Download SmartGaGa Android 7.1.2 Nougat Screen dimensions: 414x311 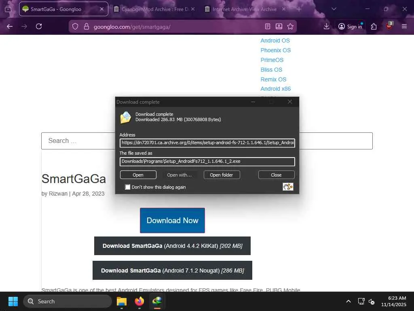point(172,271)
